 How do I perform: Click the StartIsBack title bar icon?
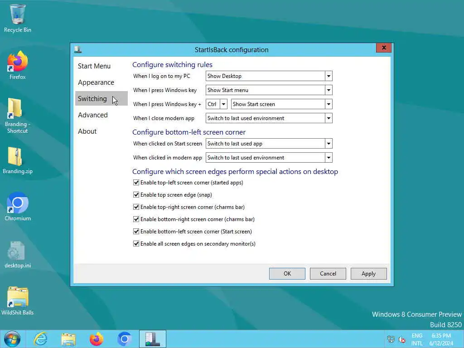(78, 49)
